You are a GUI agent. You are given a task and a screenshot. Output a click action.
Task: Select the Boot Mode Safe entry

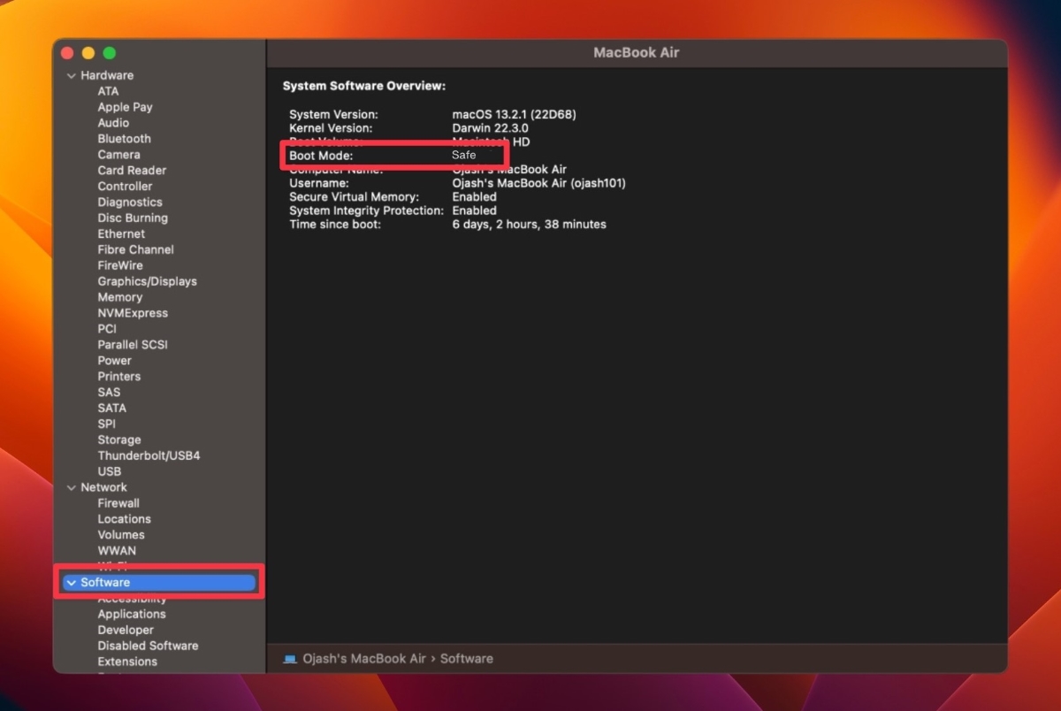tap(393, 155)
